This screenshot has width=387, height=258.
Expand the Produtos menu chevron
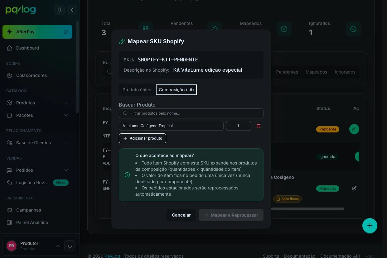[66, 103]
